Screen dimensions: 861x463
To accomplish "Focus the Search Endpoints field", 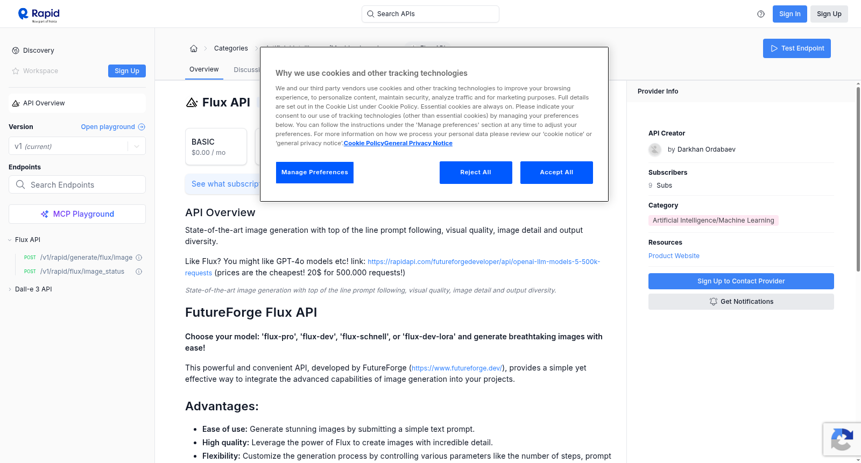I will tap(77, 184).
